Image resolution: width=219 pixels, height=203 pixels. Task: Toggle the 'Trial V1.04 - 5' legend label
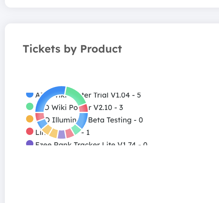tap(115, 95)
